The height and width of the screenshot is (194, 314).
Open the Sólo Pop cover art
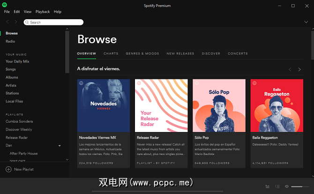tap(219, 106)
